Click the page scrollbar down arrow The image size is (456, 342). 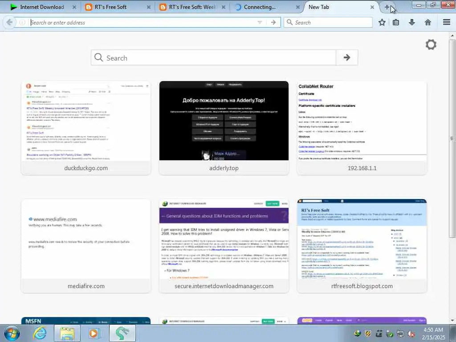click(452, 321)
